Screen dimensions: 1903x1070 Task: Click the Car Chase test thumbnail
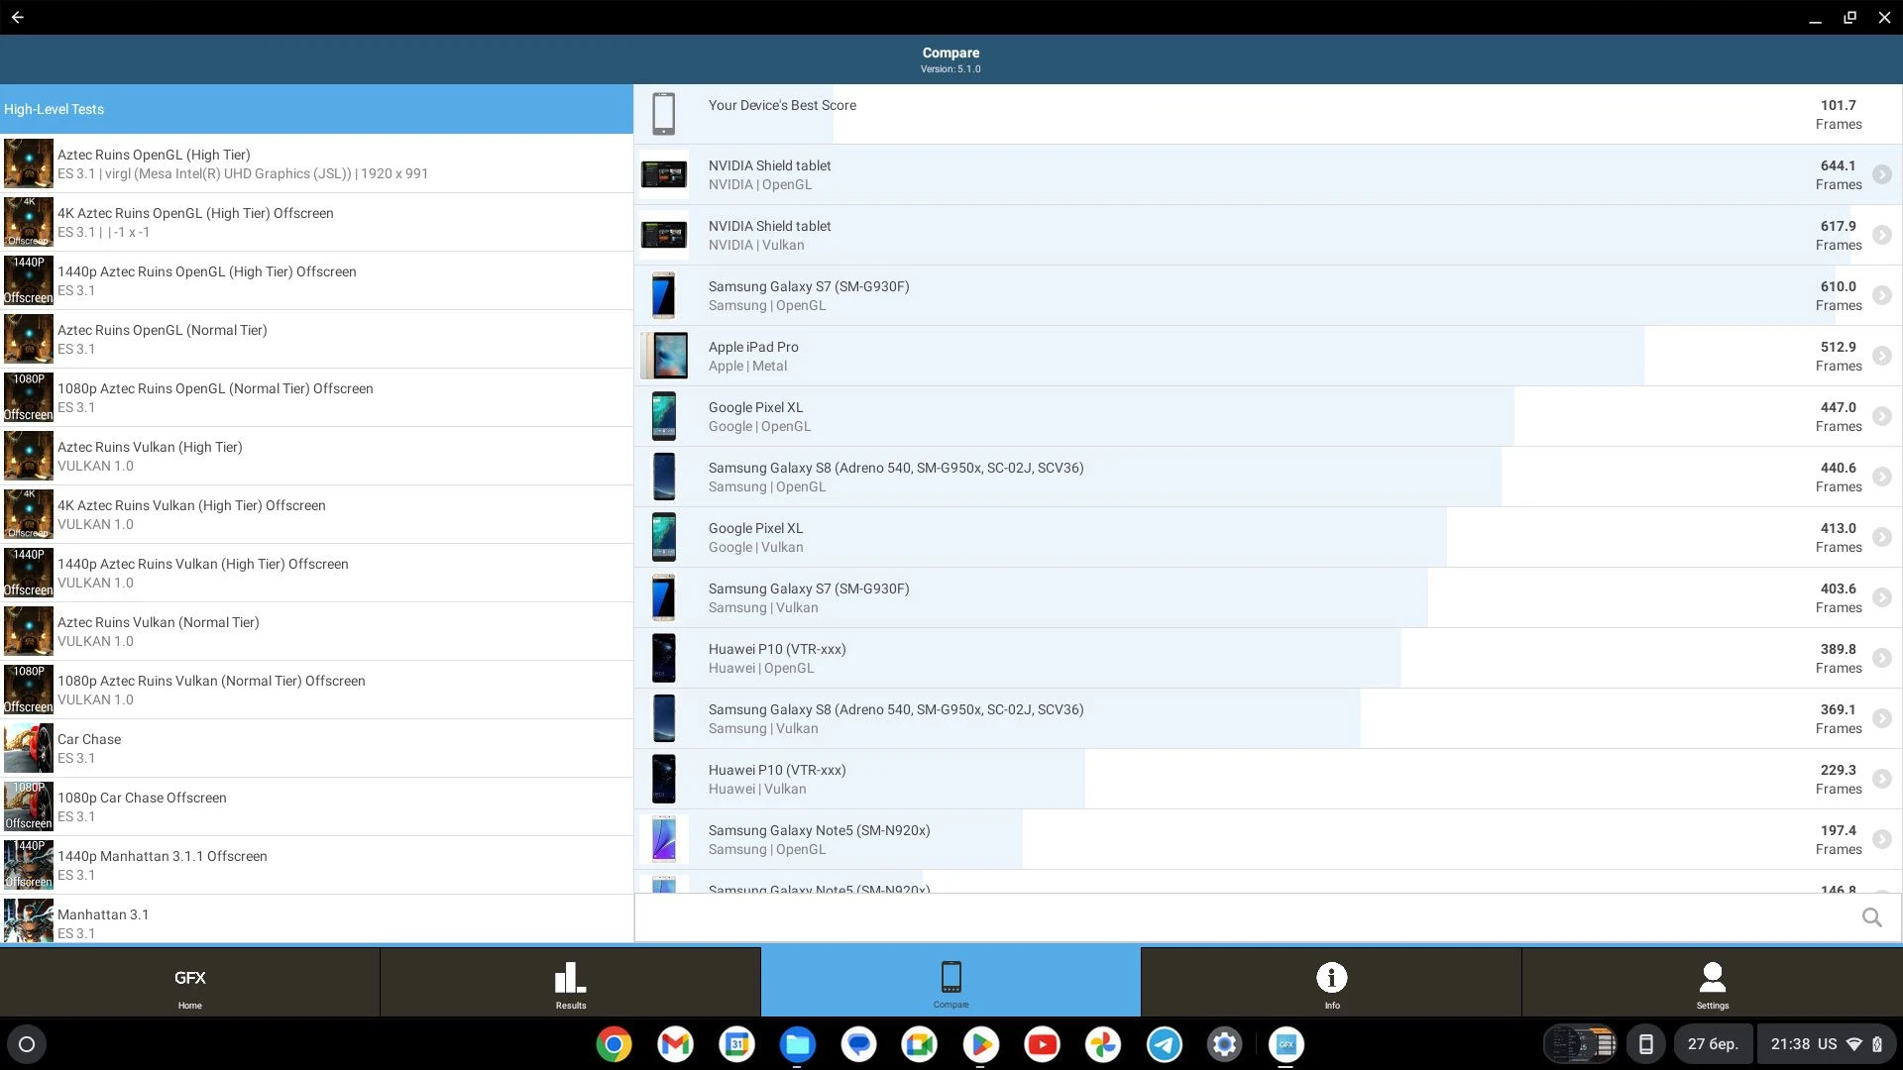29,748
